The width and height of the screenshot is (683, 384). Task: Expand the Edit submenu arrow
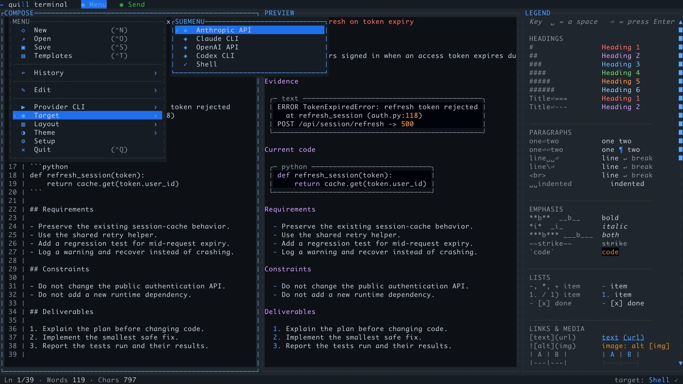tap(155, 90)
